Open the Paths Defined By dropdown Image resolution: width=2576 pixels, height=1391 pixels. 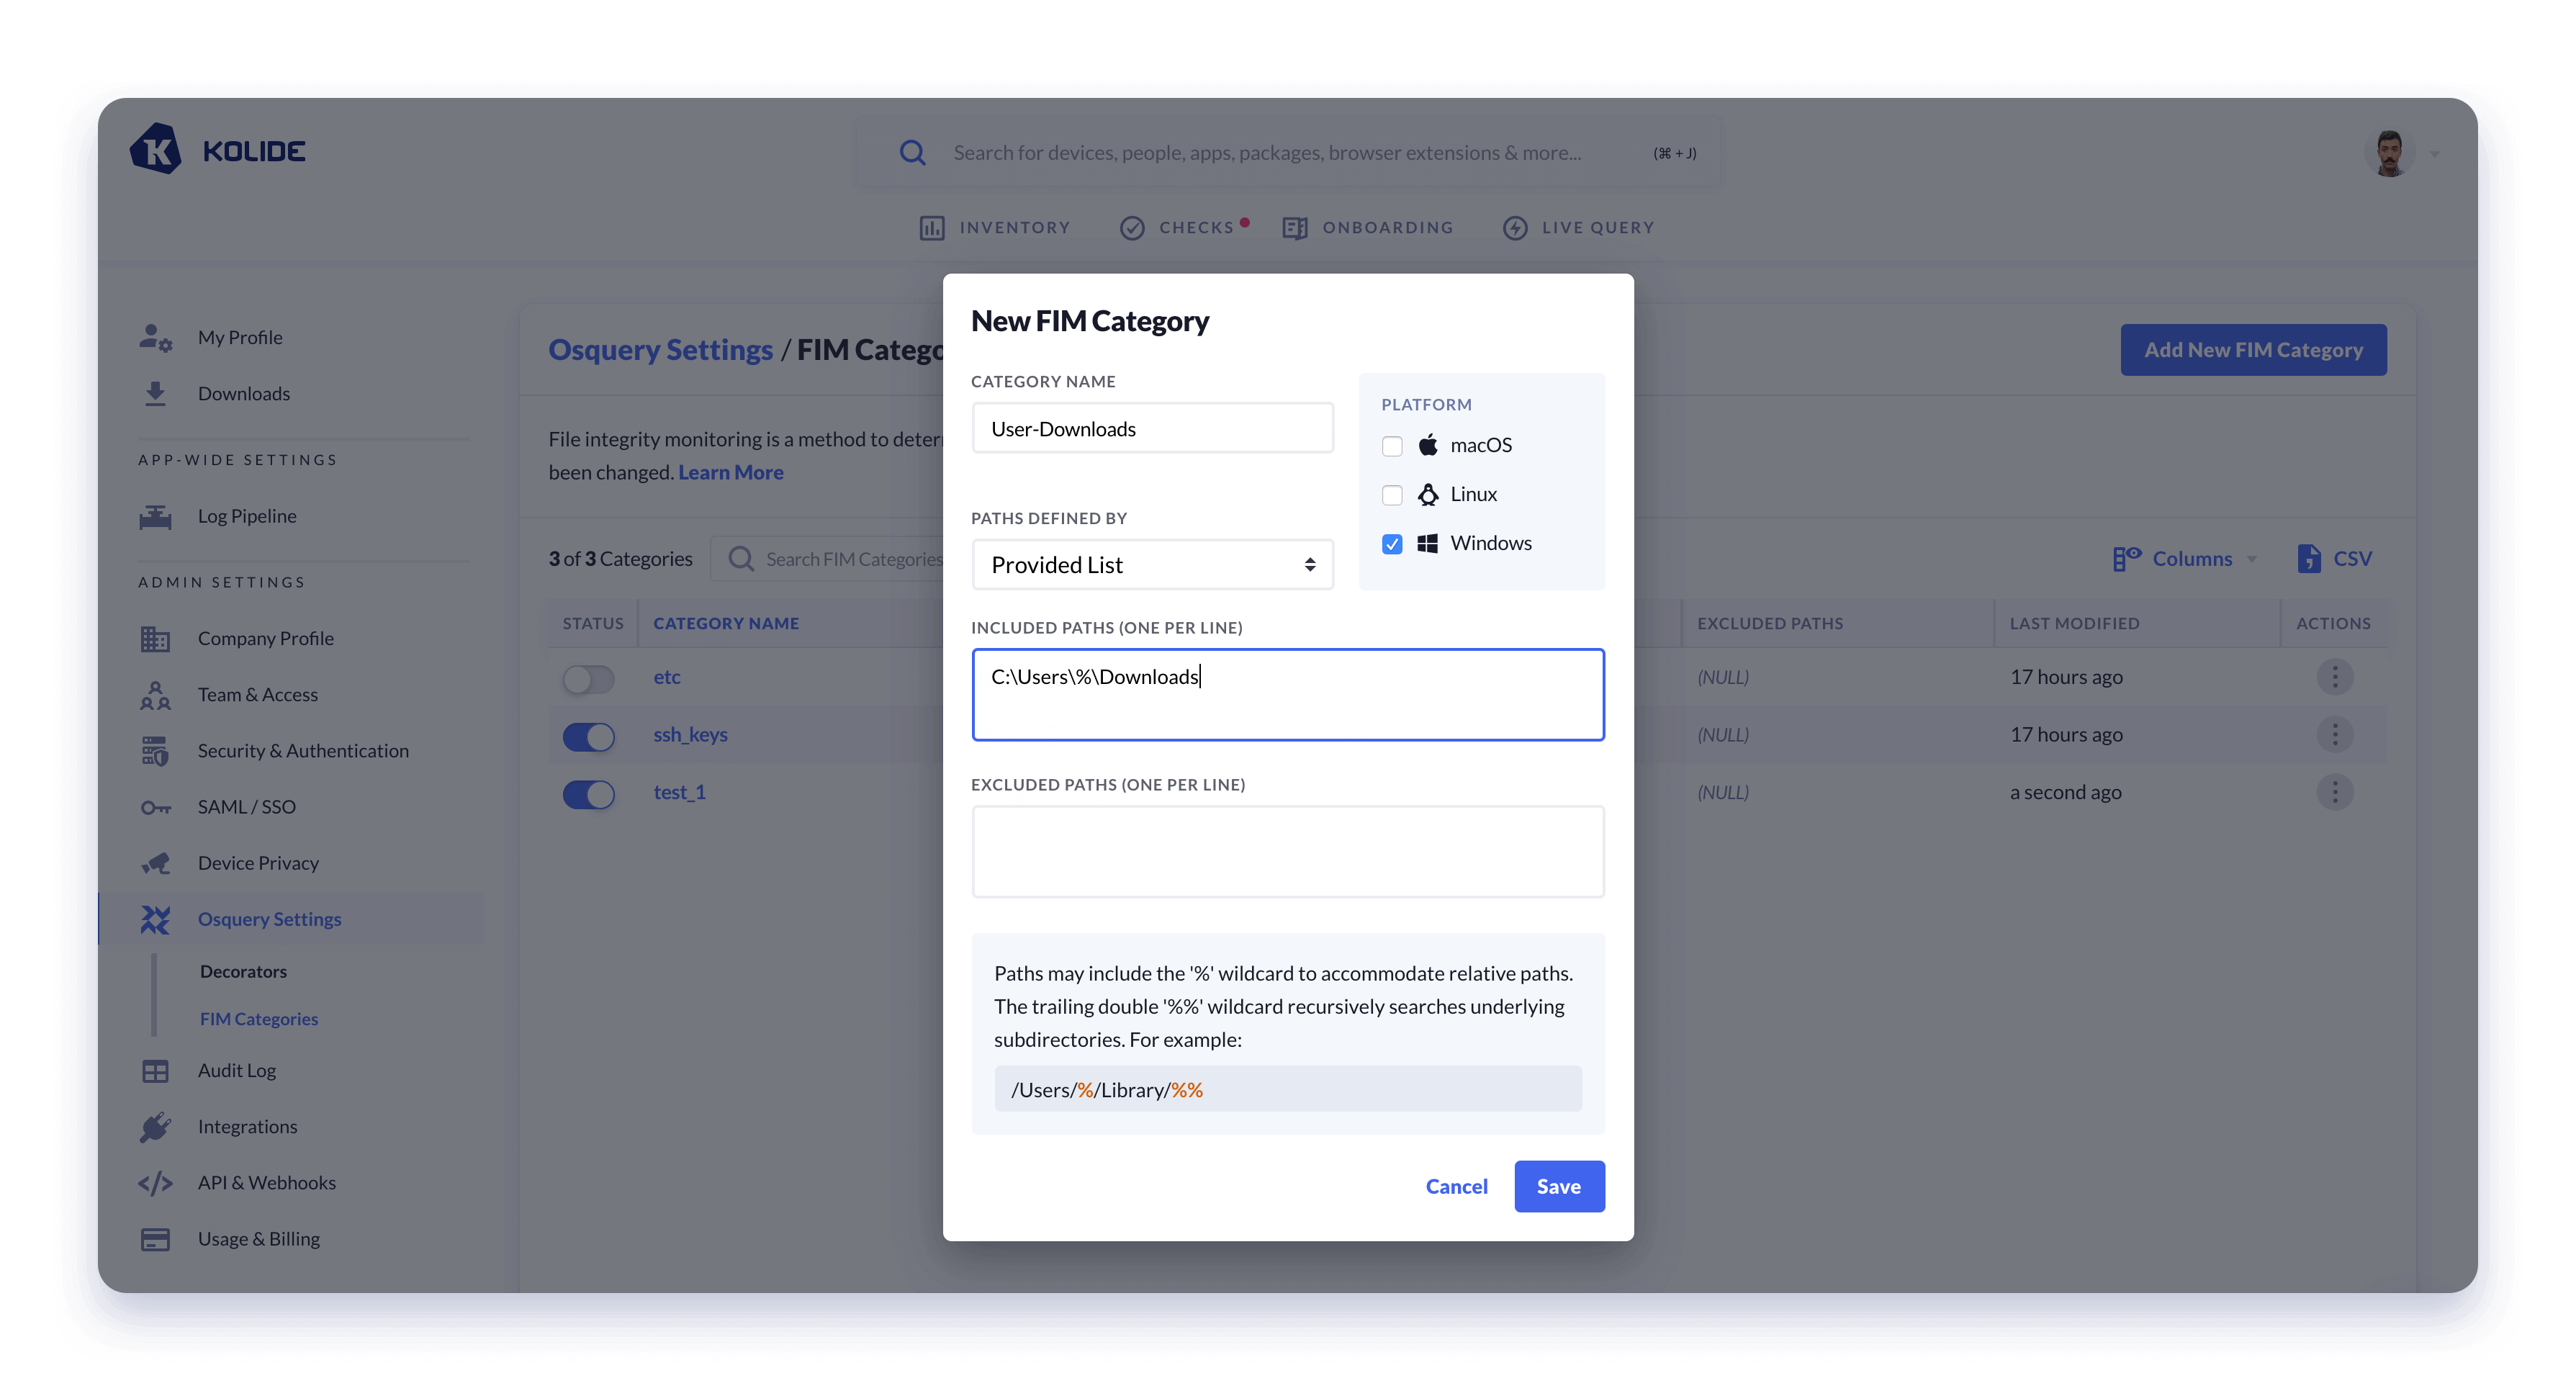[x=1152, y=565]
